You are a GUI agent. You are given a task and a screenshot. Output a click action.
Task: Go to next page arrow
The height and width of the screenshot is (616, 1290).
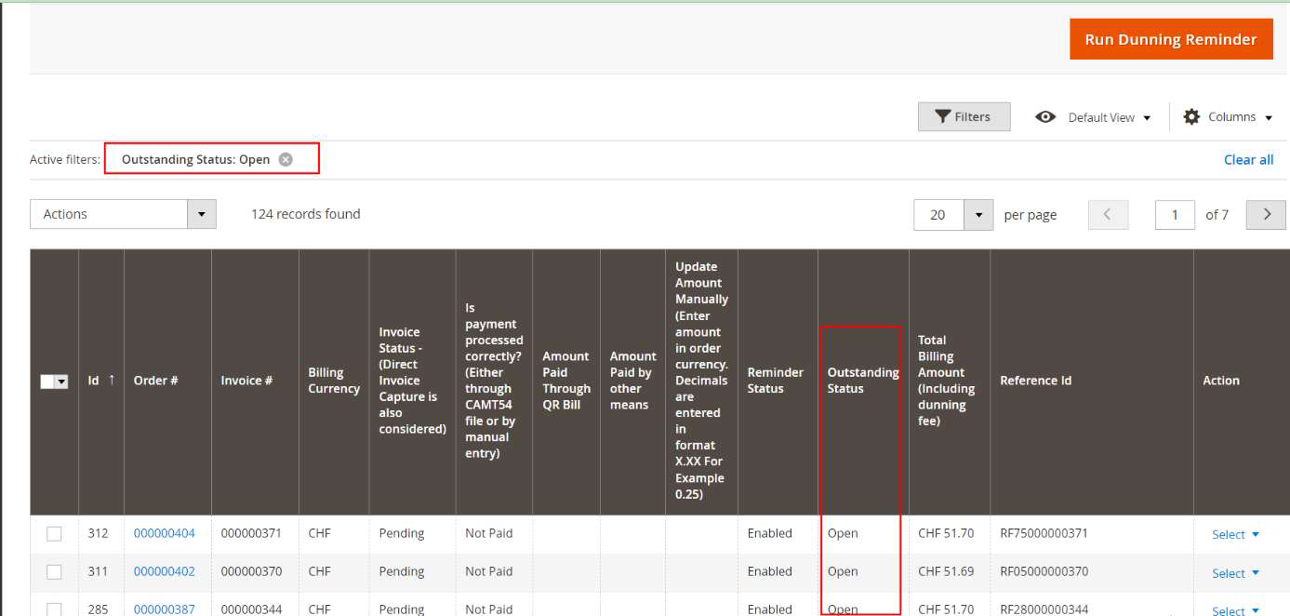[x=1266, y=215]
